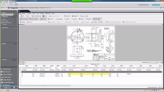Open the Chi number dropdown
Screen dimensions: 164x92
coord(85,16)
